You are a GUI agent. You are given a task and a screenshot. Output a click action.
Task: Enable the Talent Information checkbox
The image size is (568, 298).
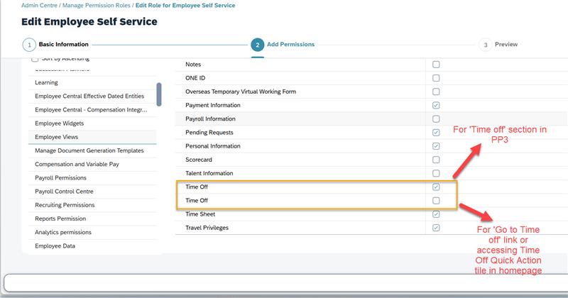click(436, 173)
